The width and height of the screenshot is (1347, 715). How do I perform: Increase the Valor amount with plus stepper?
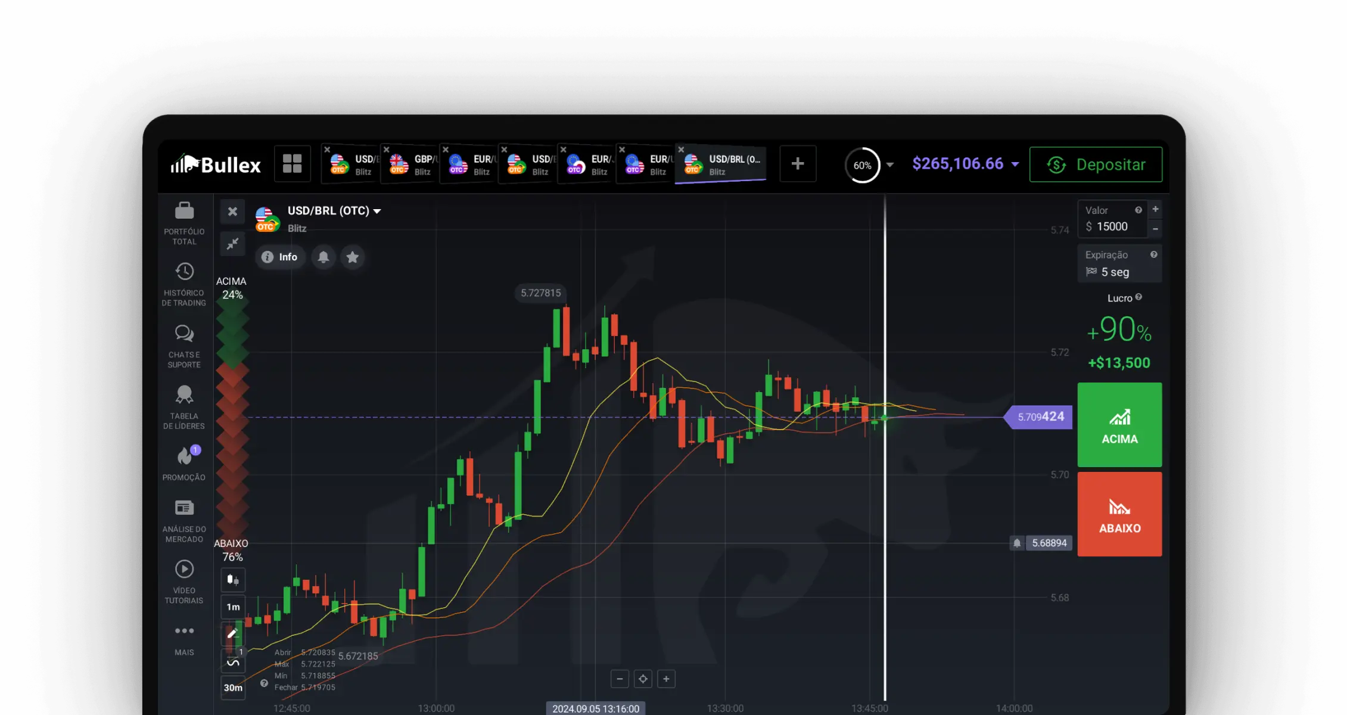tap(1155, 210)
